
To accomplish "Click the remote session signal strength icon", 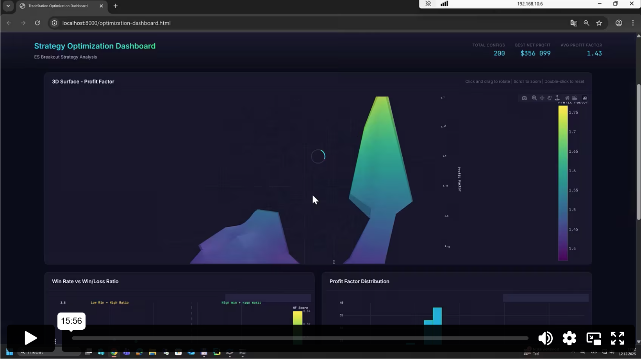I will 444,4.
